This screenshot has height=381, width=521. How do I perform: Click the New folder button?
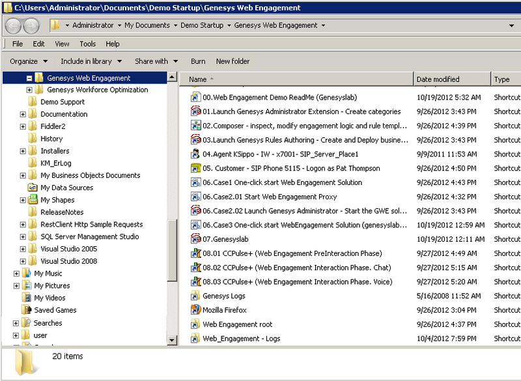[x=233, y=61]
